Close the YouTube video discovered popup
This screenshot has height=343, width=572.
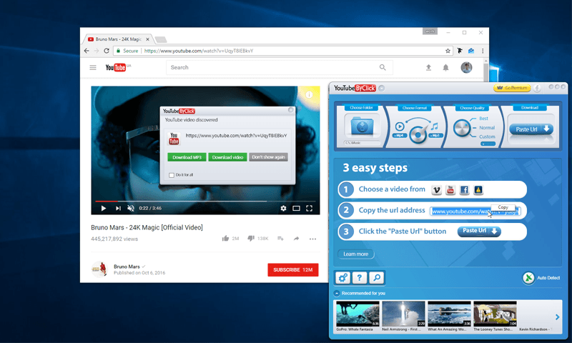(291, 110)
